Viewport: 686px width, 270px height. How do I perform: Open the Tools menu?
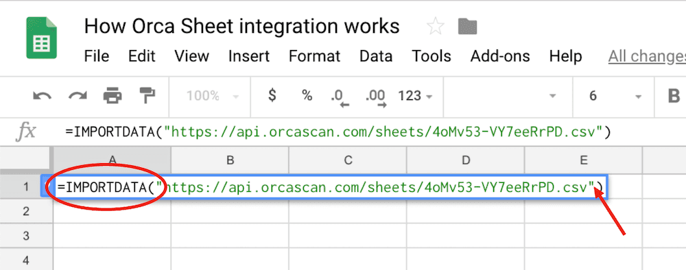tap(431, 56)
